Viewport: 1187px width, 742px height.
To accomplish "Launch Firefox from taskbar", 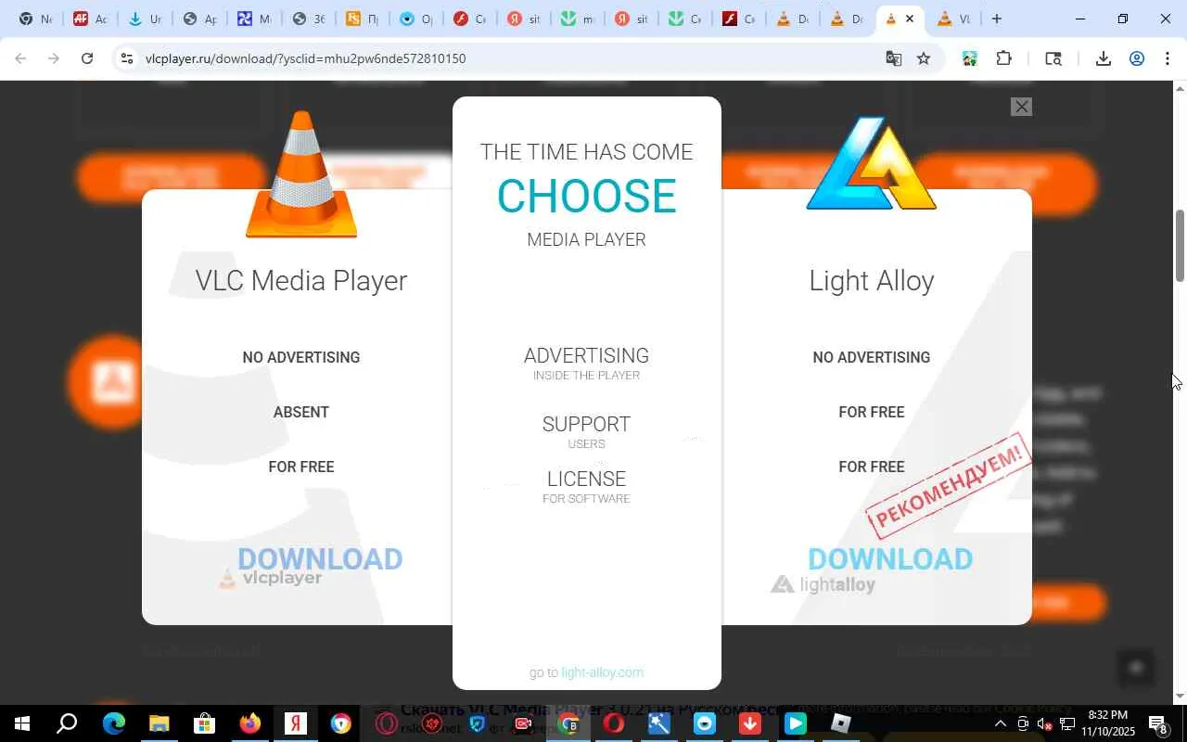I will tap(249, 723).
